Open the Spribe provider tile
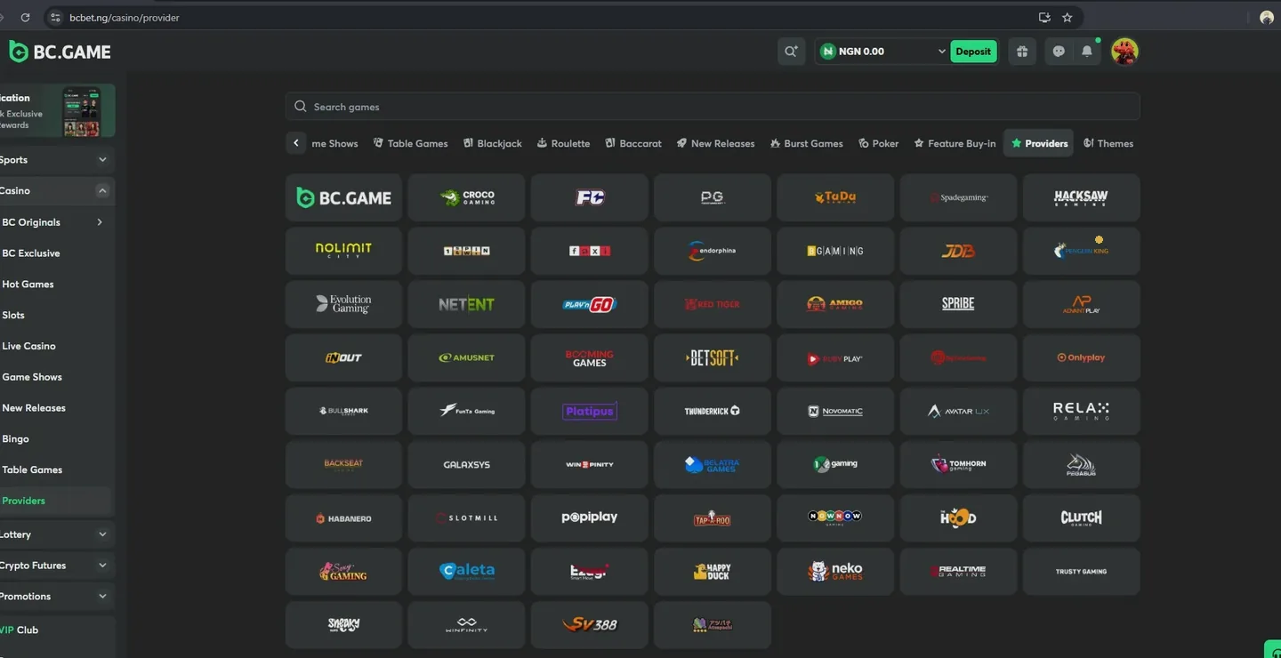 [x=958, y=304]
